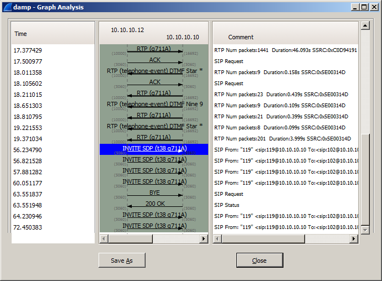The image size is (382, 281).
Task: Click the vertical scrollbar down arrow
Action: point(365,229)
